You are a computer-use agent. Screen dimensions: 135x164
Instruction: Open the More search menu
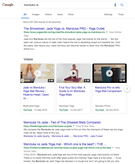[x=71, y=14]
